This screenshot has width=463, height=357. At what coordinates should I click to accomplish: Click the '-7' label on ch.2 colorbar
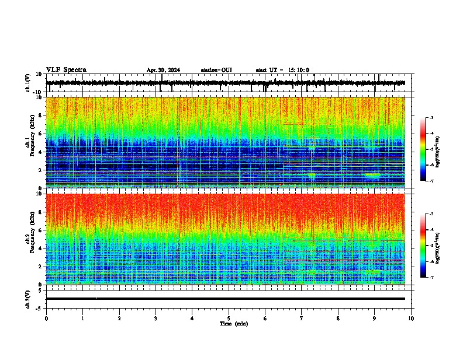[x=431, y=277]
